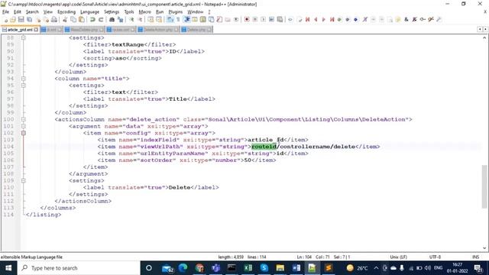Toggle INS insert mode in status bar
This screenshot has width=489, height=275.
point(475,257)
